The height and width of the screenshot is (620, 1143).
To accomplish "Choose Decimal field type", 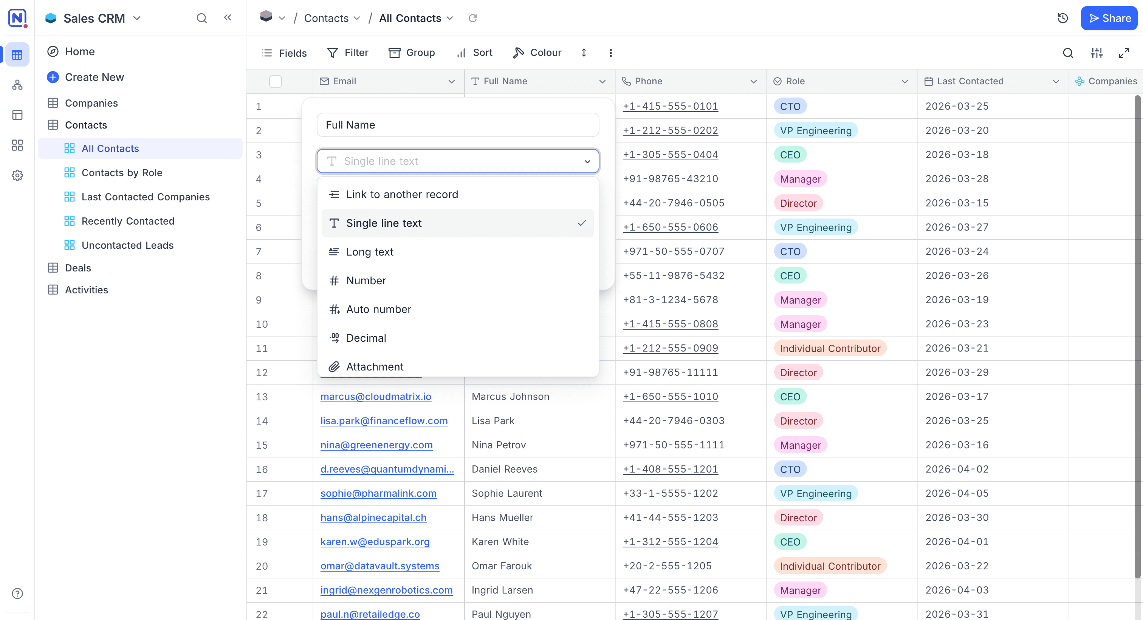I will click(x=458, y=338).
